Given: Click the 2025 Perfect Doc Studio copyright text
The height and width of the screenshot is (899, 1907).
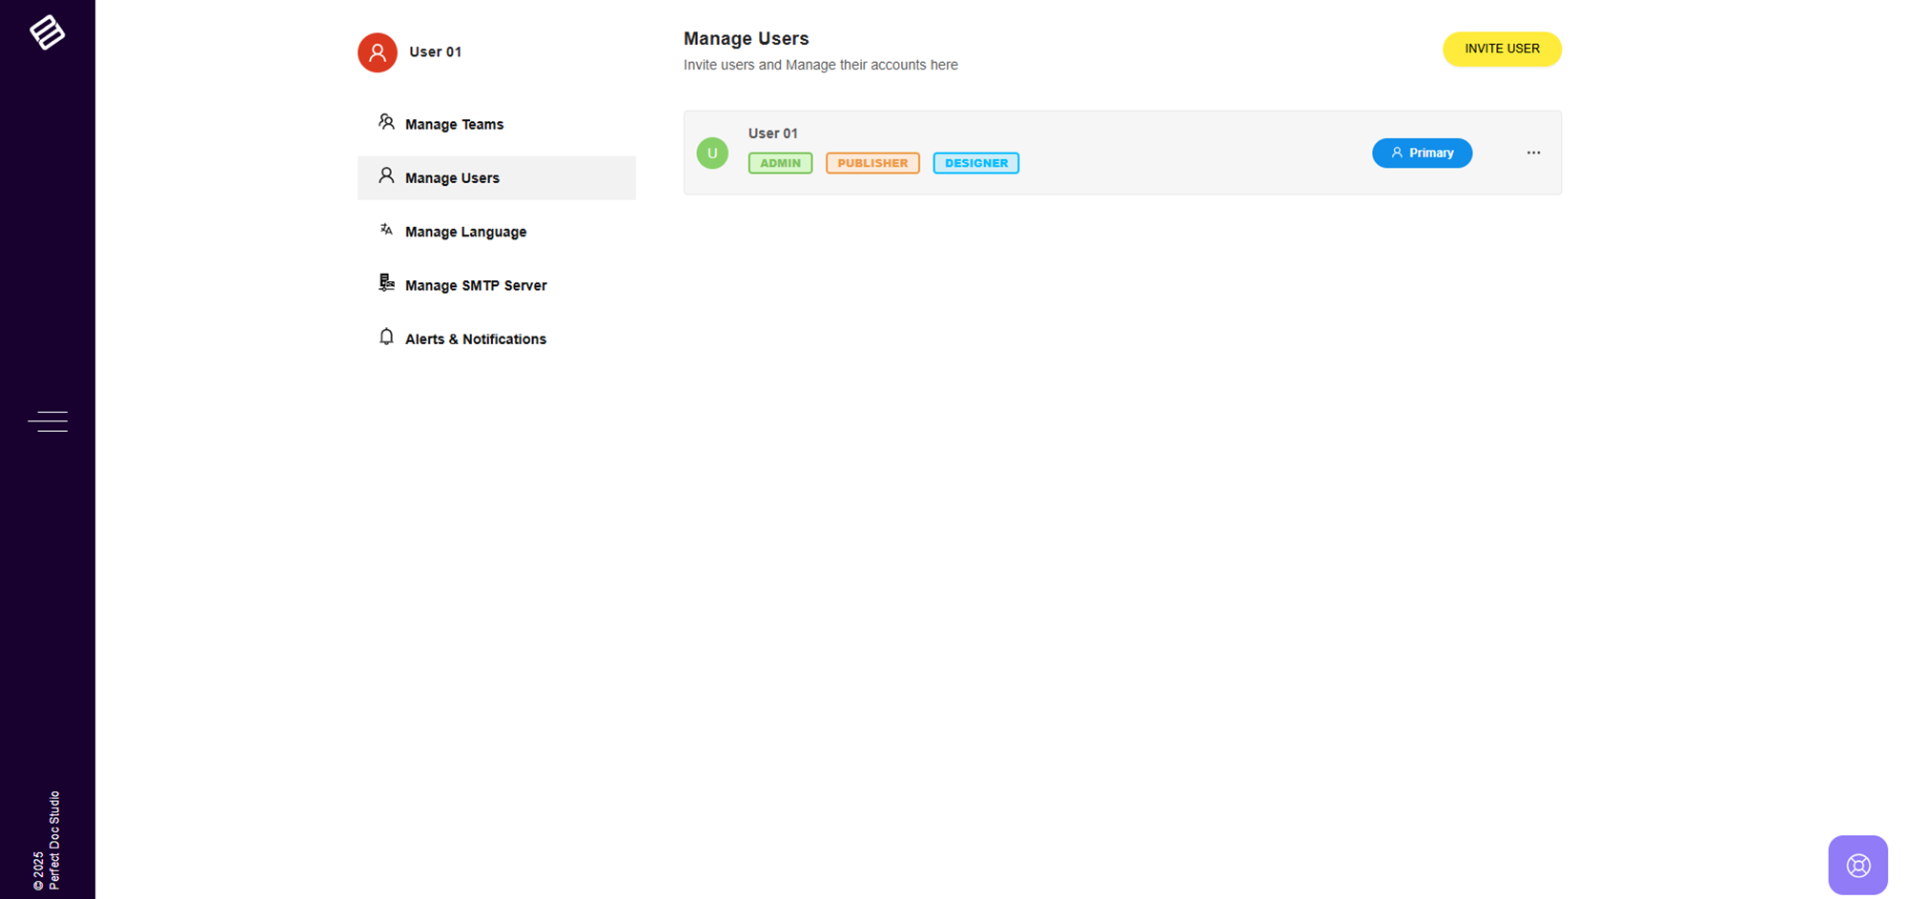Looking at the screenshot, I should click(46, 841).
